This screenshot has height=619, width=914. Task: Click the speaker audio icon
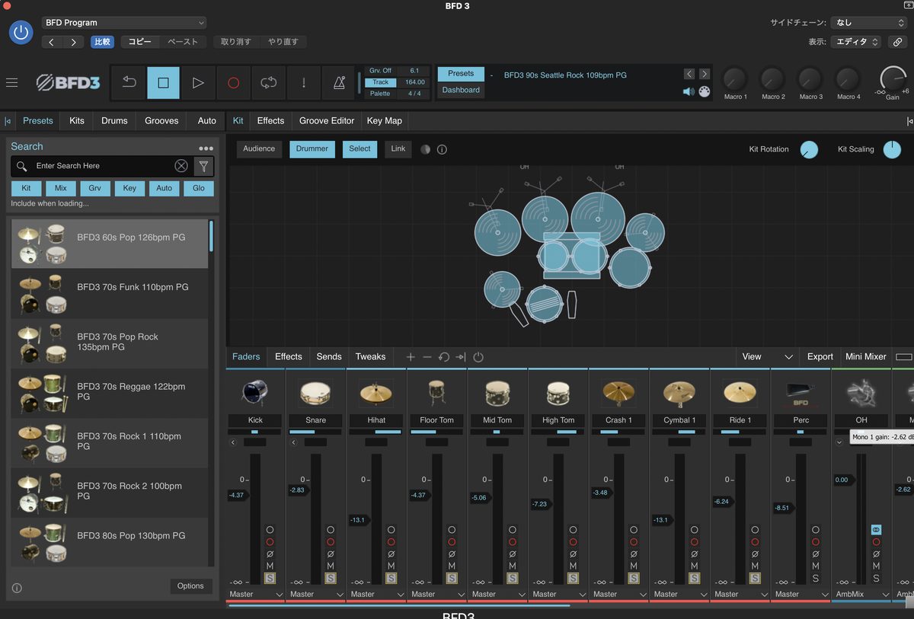click(x=689, y=91)
